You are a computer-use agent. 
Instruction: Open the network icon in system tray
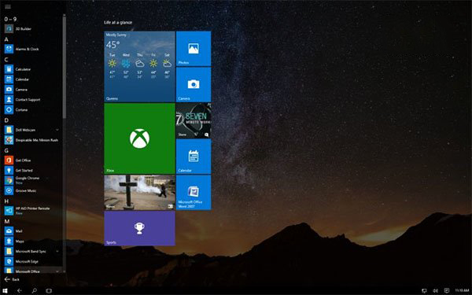tap(424, 290)
